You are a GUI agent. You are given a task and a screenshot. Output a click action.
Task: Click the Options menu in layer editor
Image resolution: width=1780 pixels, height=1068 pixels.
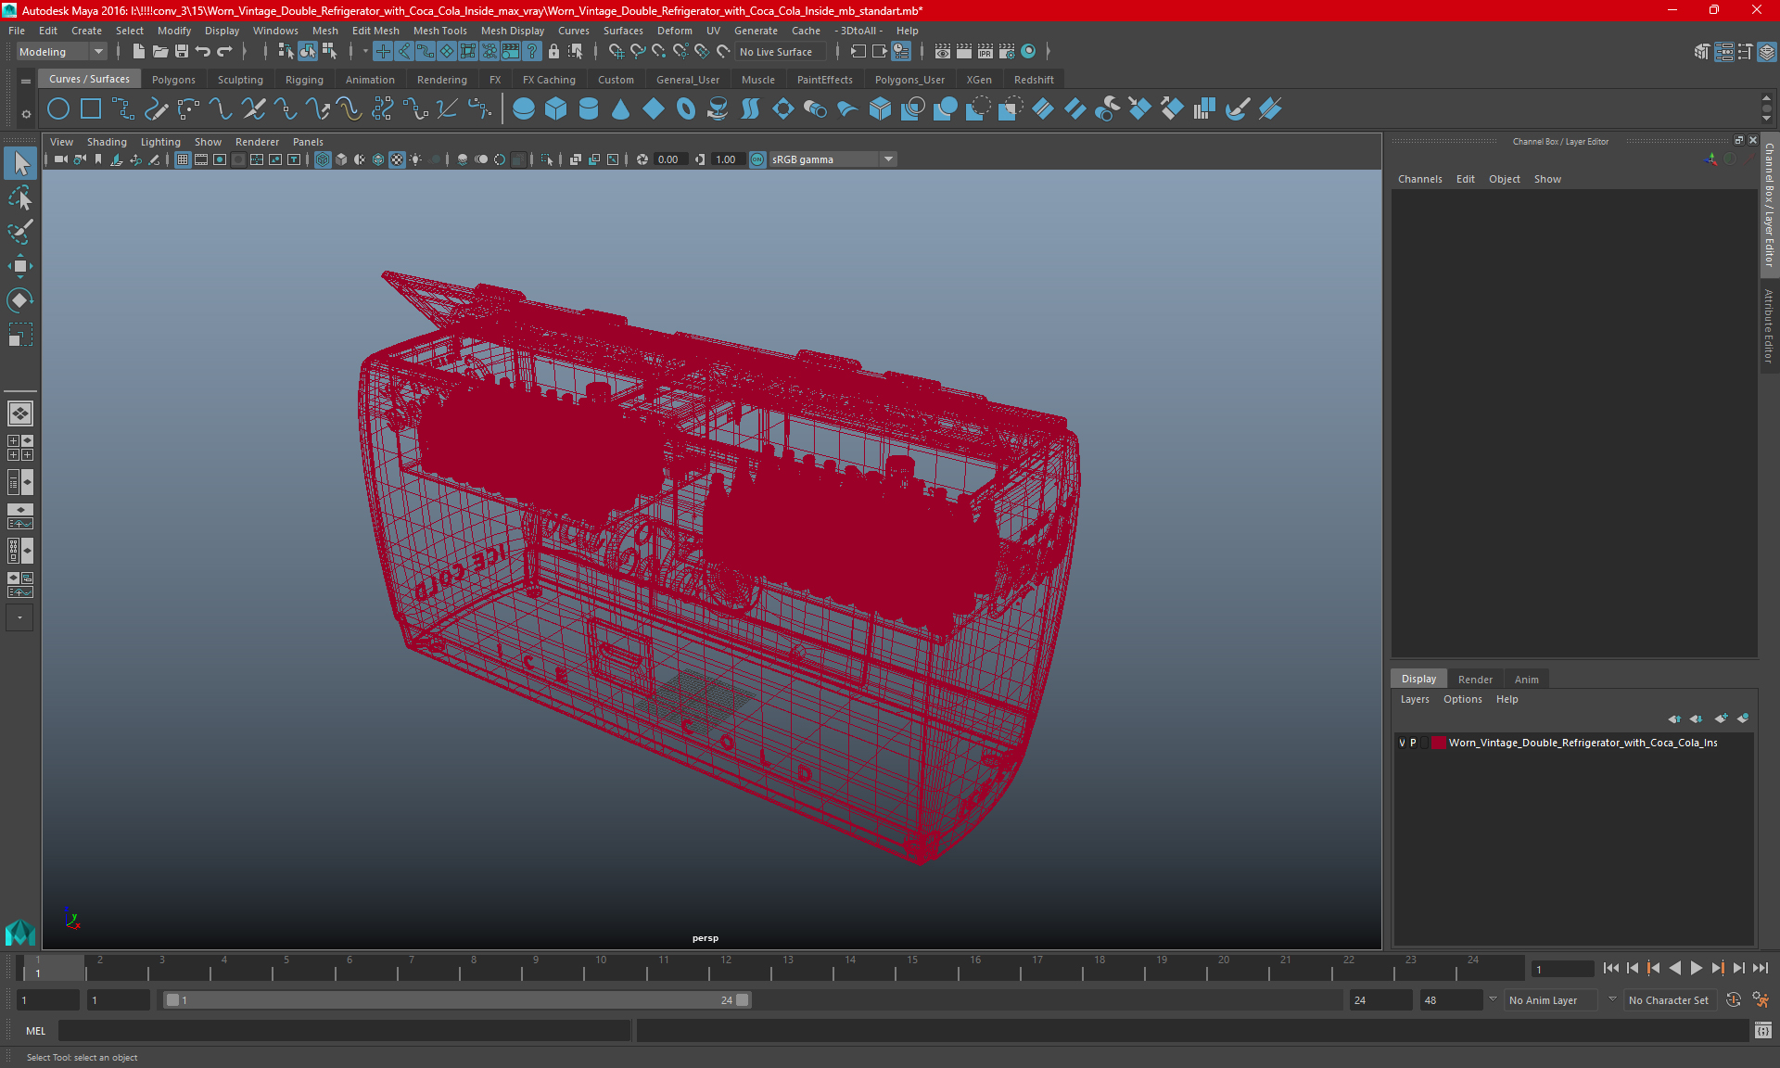[1462, 699]
